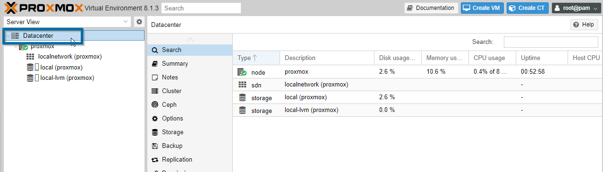Collapse the proxmox node expander
The height and width of the screenshot is (172, 603).
click(16, 46)
